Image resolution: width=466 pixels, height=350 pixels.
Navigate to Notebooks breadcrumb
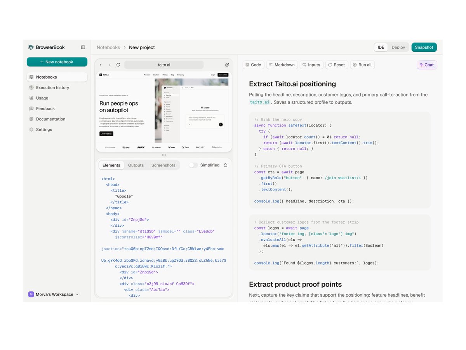click(x=108, y=47)
